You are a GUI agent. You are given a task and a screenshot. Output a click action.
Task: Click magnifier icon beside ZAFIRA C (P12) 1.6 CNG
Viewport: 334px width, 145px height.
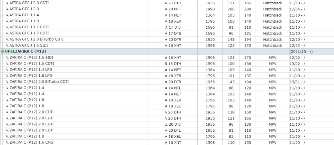coord(7,142)
